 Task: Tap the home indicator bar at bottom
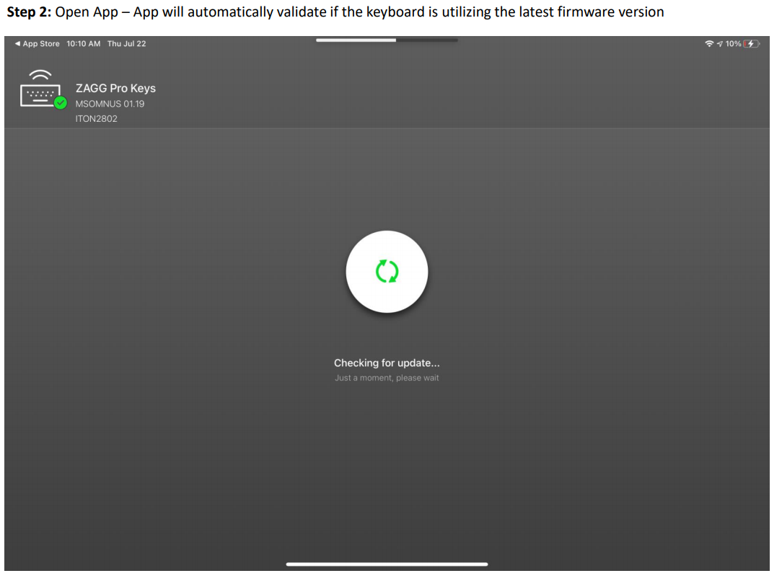[x=387, y=564]
